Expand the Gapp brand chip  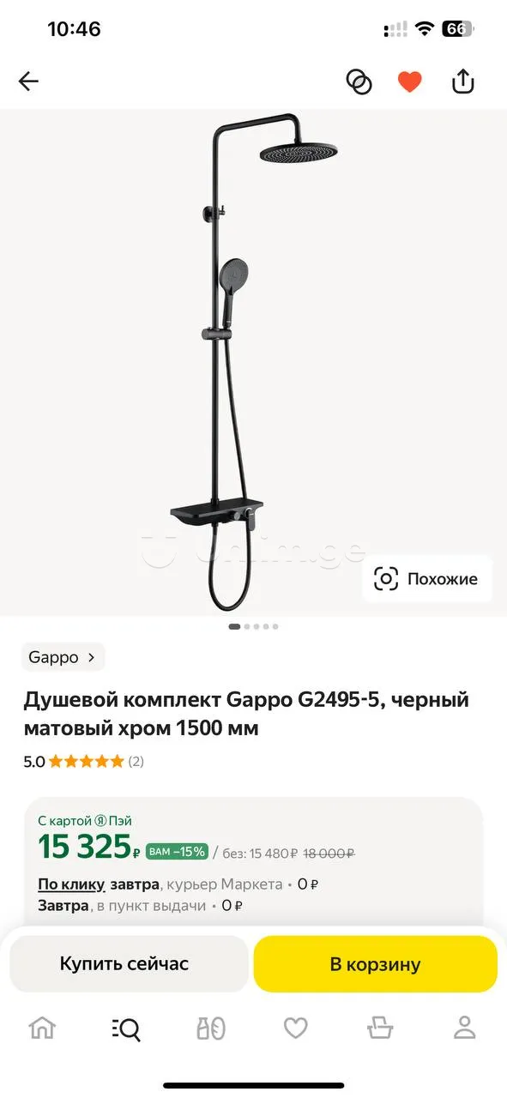coord(63,658)
